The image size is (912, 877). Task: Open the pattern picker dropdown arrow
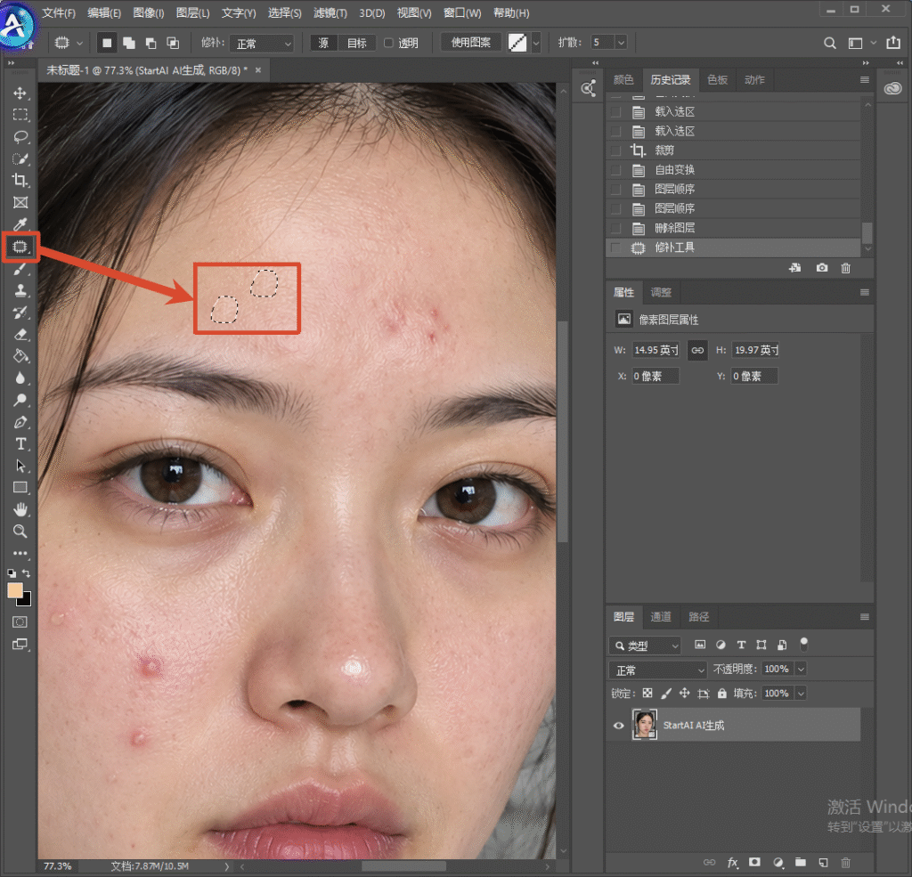(x=536, y=43)
